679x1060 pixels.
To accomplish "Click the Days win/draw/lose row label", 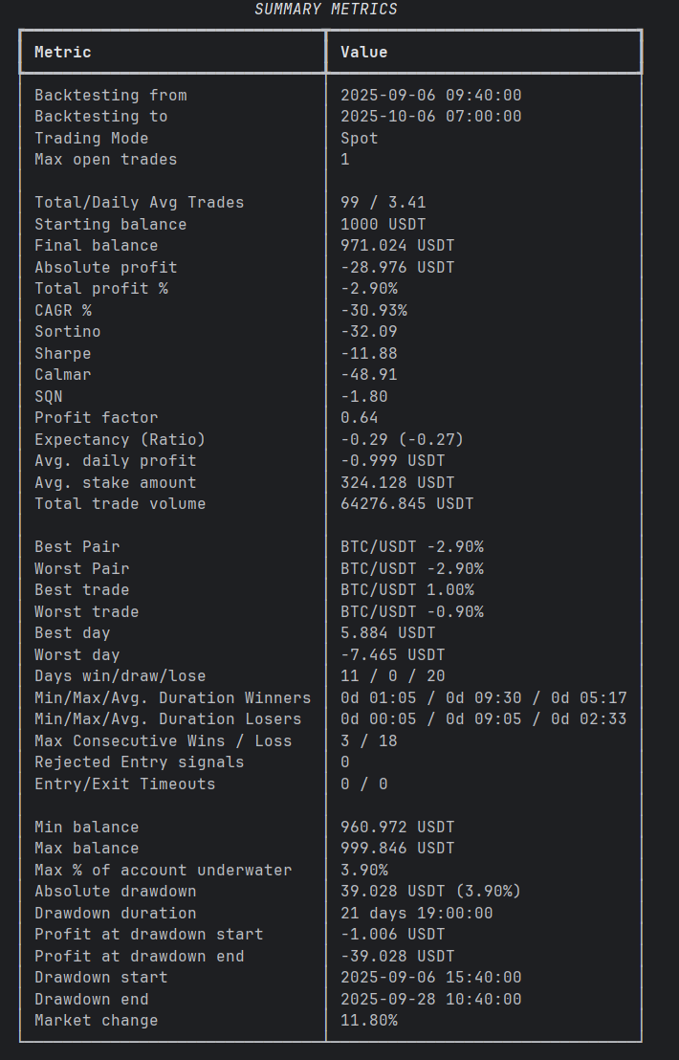I will pos(120,676).
